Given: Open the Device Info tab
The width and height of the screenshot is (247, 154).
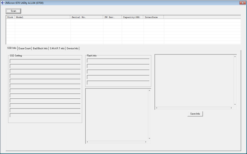Looking at the screenshot, I should 72,48.
